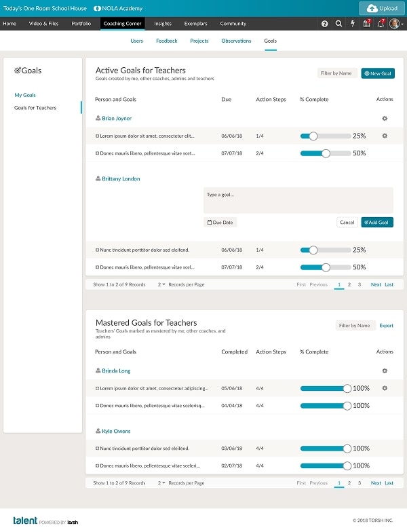Switch to the Users tab
This screenshot has width=407, height=532.
(137, 41)
